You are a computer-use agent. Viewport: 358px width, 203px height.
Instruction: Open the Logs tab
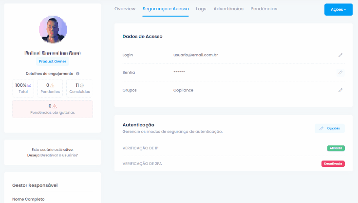pos(201,9)
